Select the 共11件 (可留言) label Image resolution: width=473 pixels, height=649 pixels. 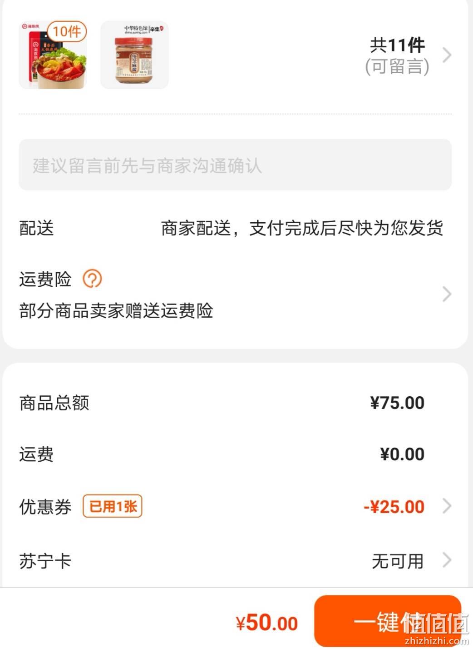(x=397, y=55)
